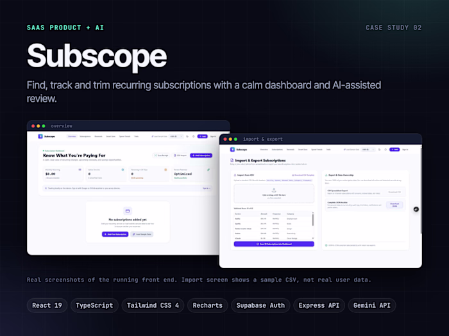Click upload arrow icon in CSV drop zone
Screen dimensions: 449x336
coord(274,190)
